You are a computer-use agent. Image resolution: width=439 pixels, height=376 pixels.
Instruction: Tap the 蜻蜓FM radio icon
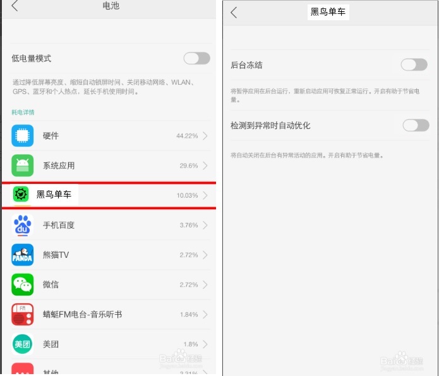pos(22,314)
